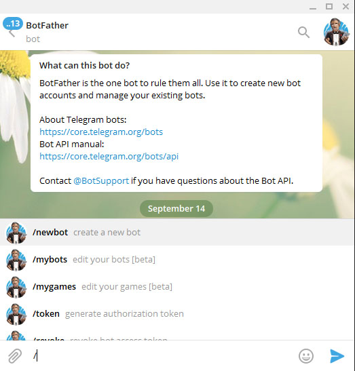The height and width of the screenshot is (371, 355).
Task: Click the BotFather chat title
Action: pos(47,25)
